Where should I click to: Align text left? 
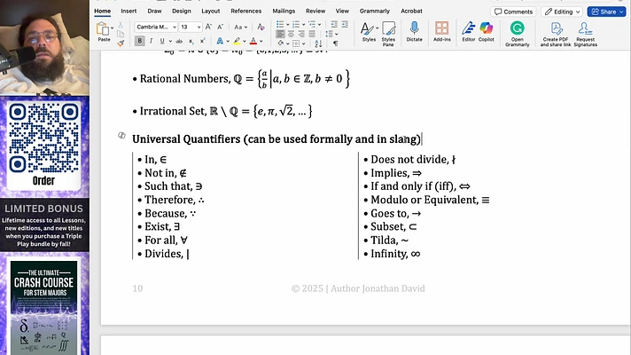click(x=280, y=34)
